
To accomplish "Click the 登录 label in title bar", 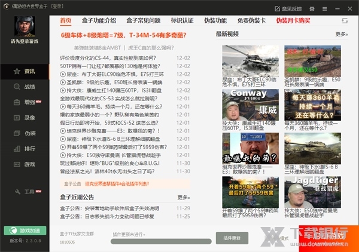I will [x=57, y=7].
